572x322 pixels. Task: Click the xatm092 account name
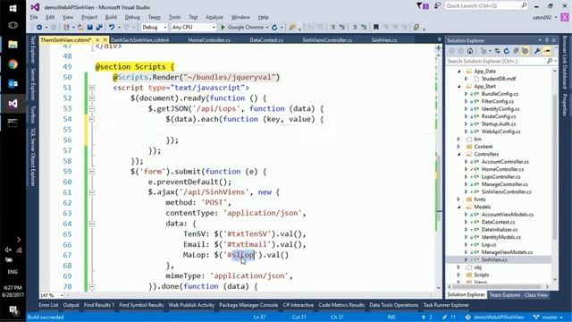click(x=542, y=17)
